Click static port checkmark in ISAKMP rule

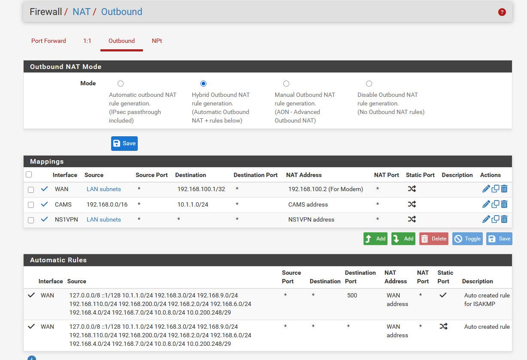tap(443, 295)
